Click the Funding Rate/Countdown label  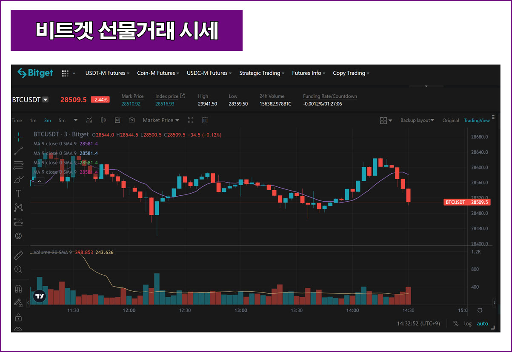click(x=330, y=96)
